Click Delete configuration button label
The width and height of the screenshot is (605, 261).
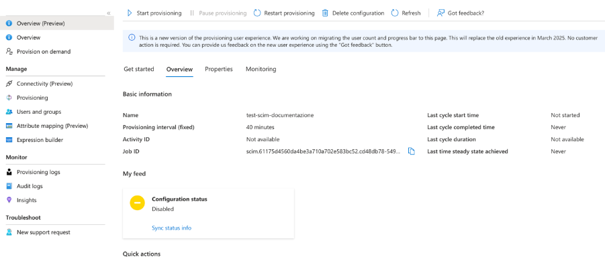(x=359, y=13)
